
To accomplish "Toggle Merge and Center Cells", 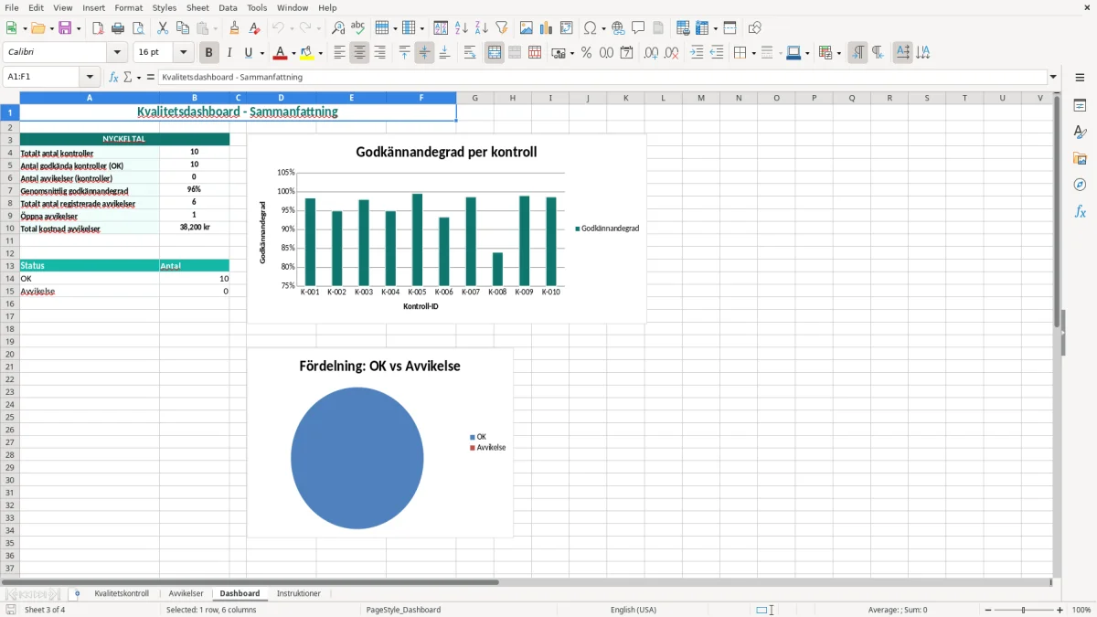I will tap(495, 53).
